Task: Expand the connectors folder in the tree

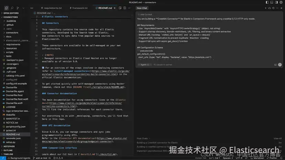Action: click(x=15, y=33)
